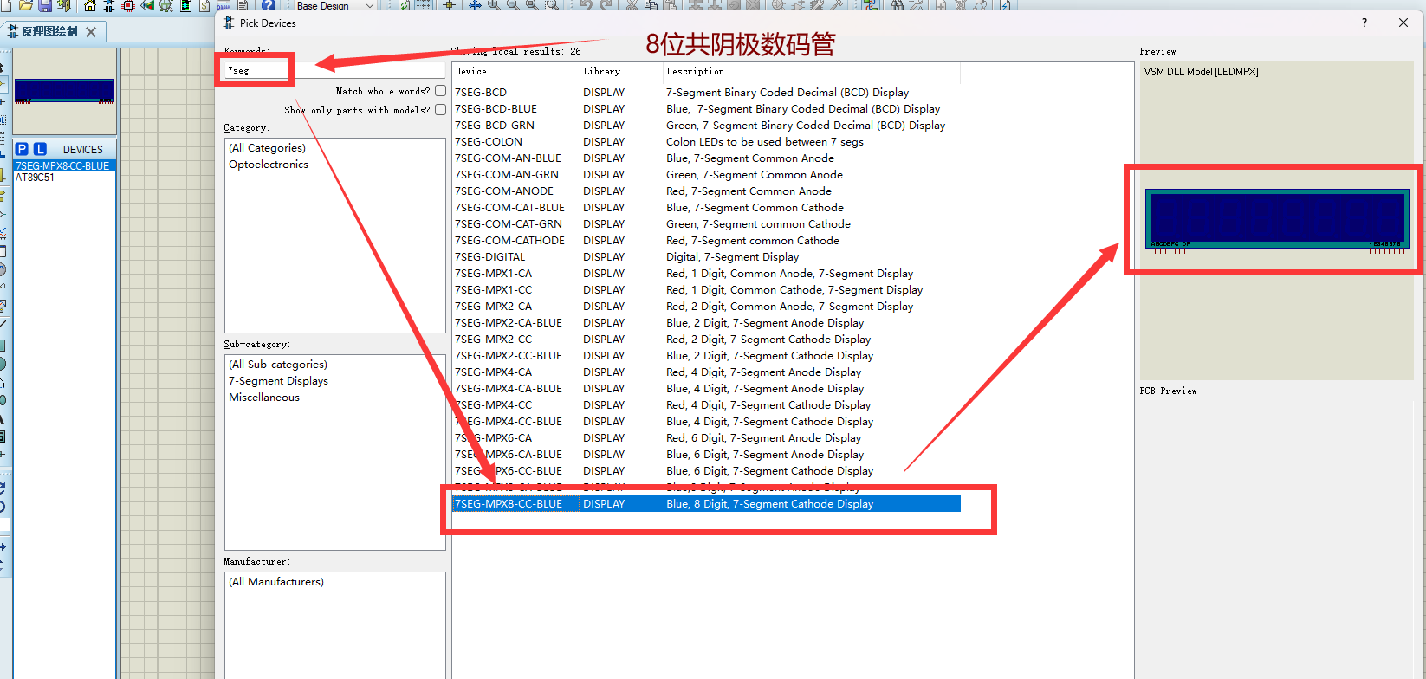Click the Keywords input containing 7seg

click(x=334, y=70)
